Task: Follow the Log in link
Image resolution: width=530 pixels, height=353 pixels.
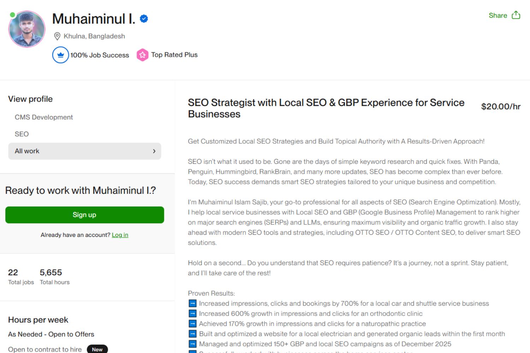Action: coord(120,235)
